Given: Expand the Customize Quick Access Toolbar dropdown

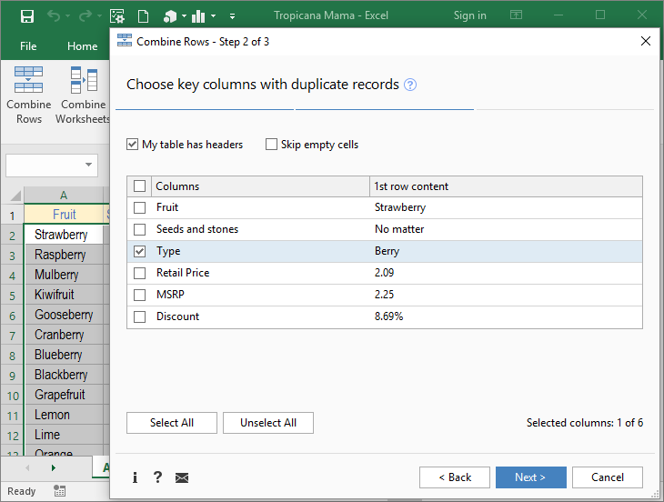Looking at the screenshot, I should [232, 16].
